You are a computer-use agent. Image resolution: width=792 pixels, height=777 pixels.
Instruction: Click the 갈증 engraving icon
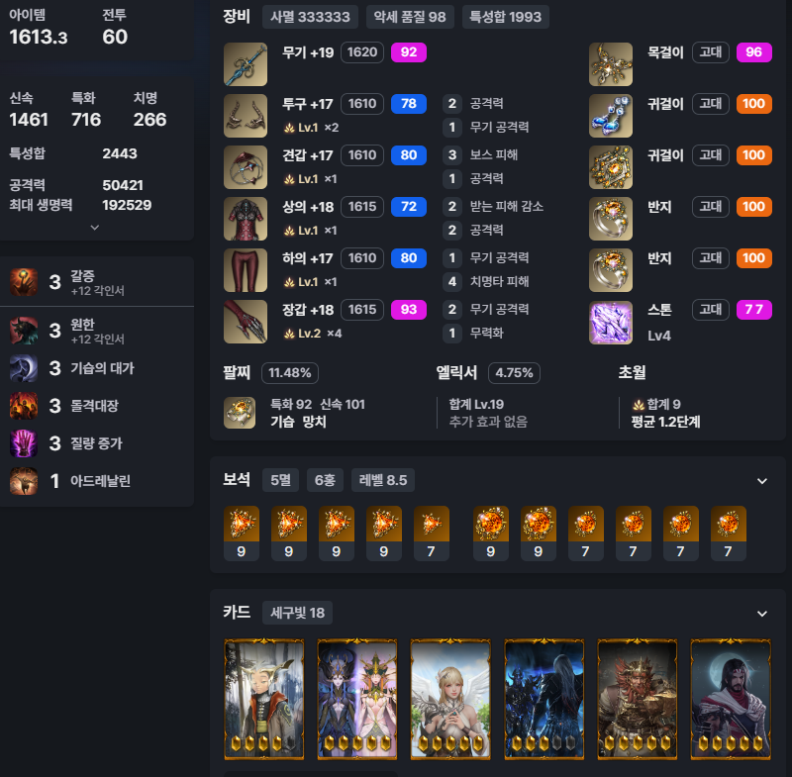pyautogui.click(x=24, y=282)
